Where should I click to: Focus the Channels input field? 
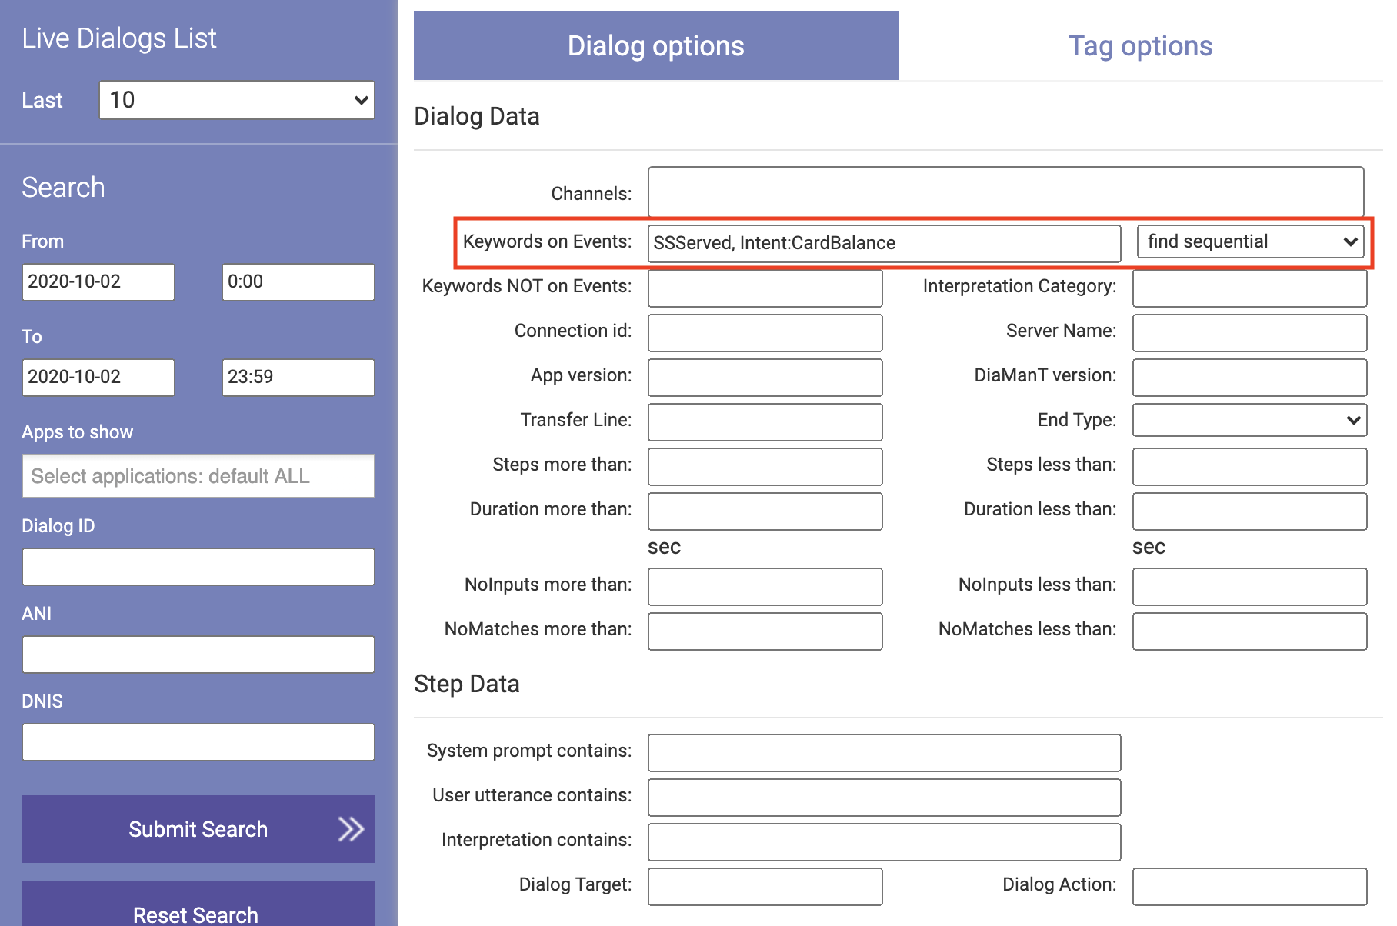click(1005, 192)
